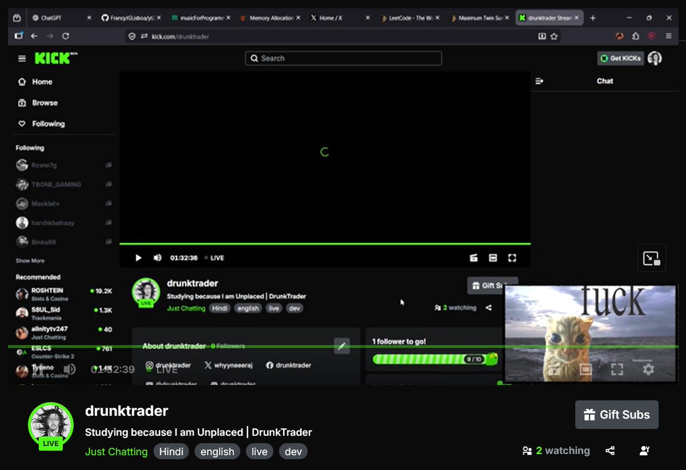Toggle the volume icon beside 01:32:36
This screenshot has height=470, width=686.
[157, 258]
